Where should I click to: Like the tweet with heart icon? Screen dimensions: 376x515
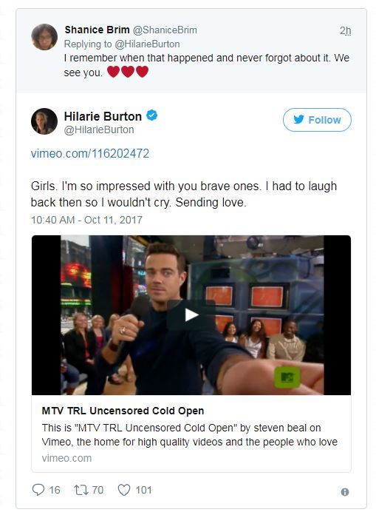[124, 490]
